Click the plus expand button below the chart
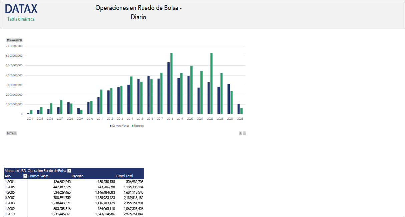This screenshot has width=405, height=217. 240,133
